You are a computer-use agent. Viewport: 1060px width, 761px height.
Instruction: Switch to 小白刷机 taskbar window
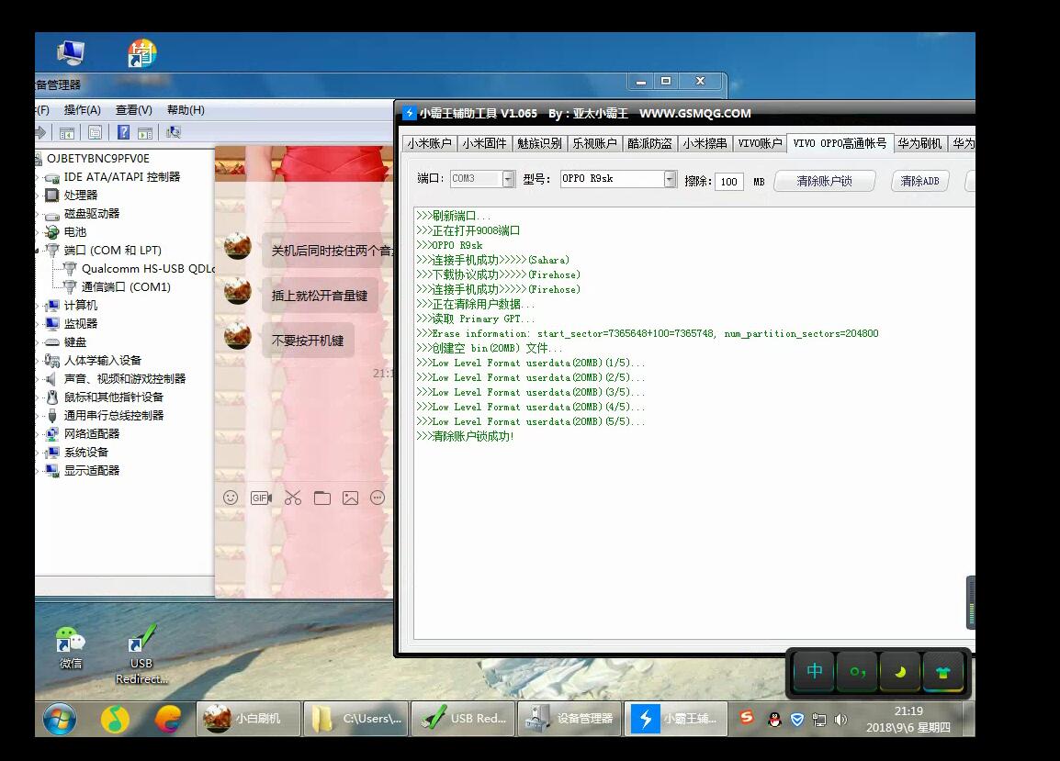(249, 719)
